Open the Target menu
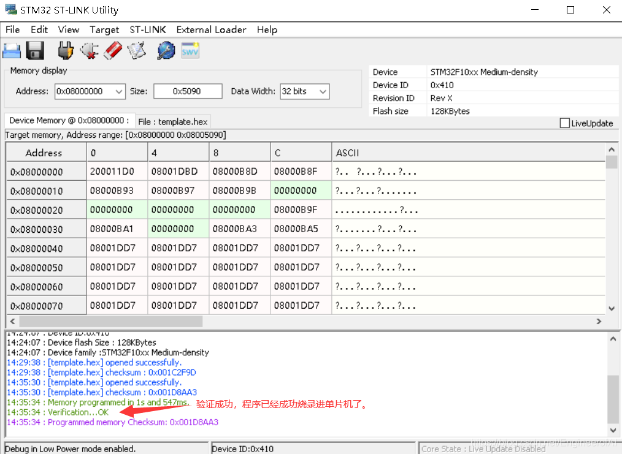 pyautogui.click(x=104, y=29)
